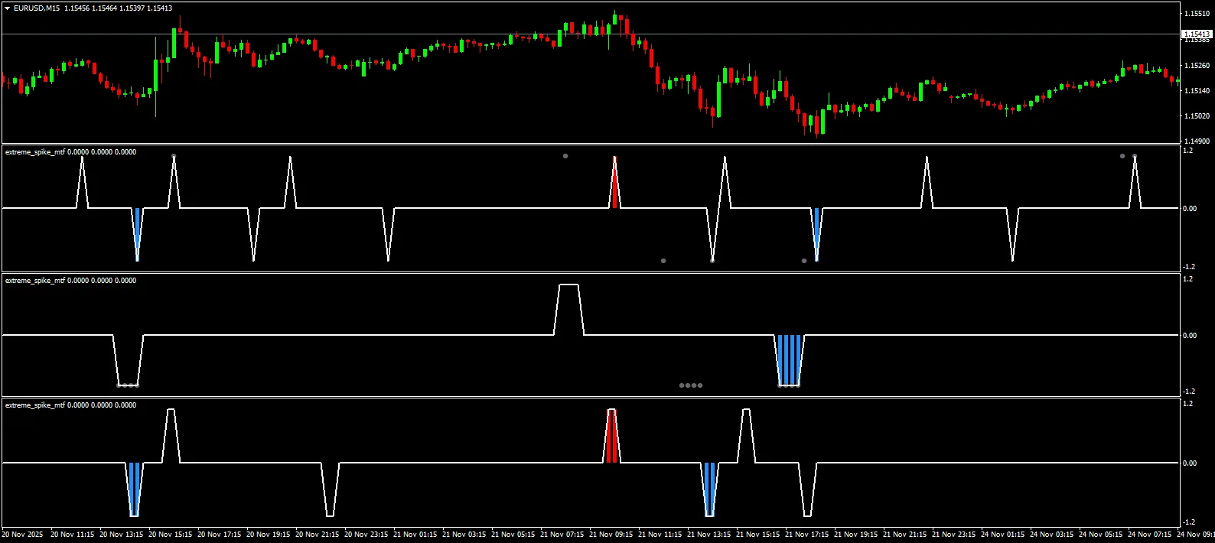Click the 21 Nov 17:15 time label
The image size is (1215, 543).
[x=806, y=535]
